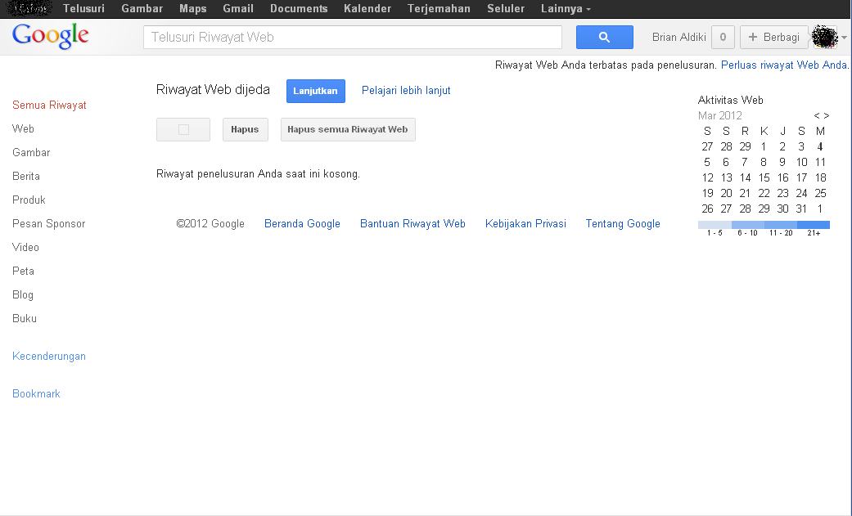Click the Hapus button
The image size is (852, 516).
coord(245,130)
